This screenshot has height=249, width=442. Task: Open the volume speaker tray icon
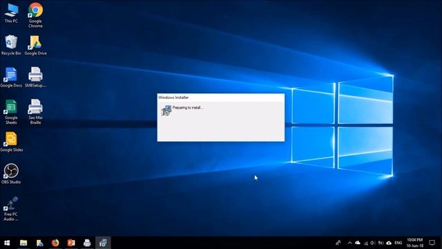[373, 243]
